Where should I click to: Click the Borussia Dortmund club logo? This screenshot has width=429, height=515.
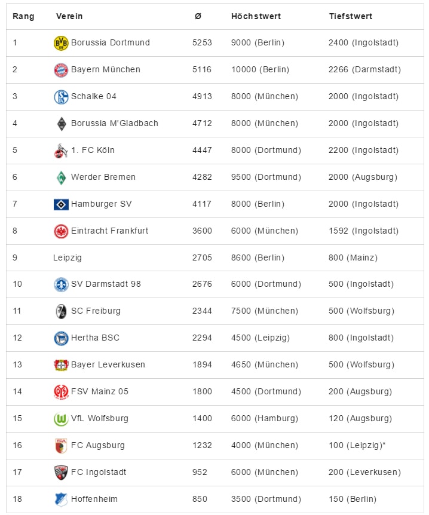tap(61, 43)
